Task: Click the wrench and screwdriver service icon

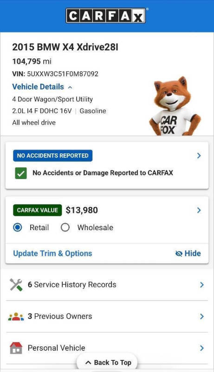Action: coord(16,285)
